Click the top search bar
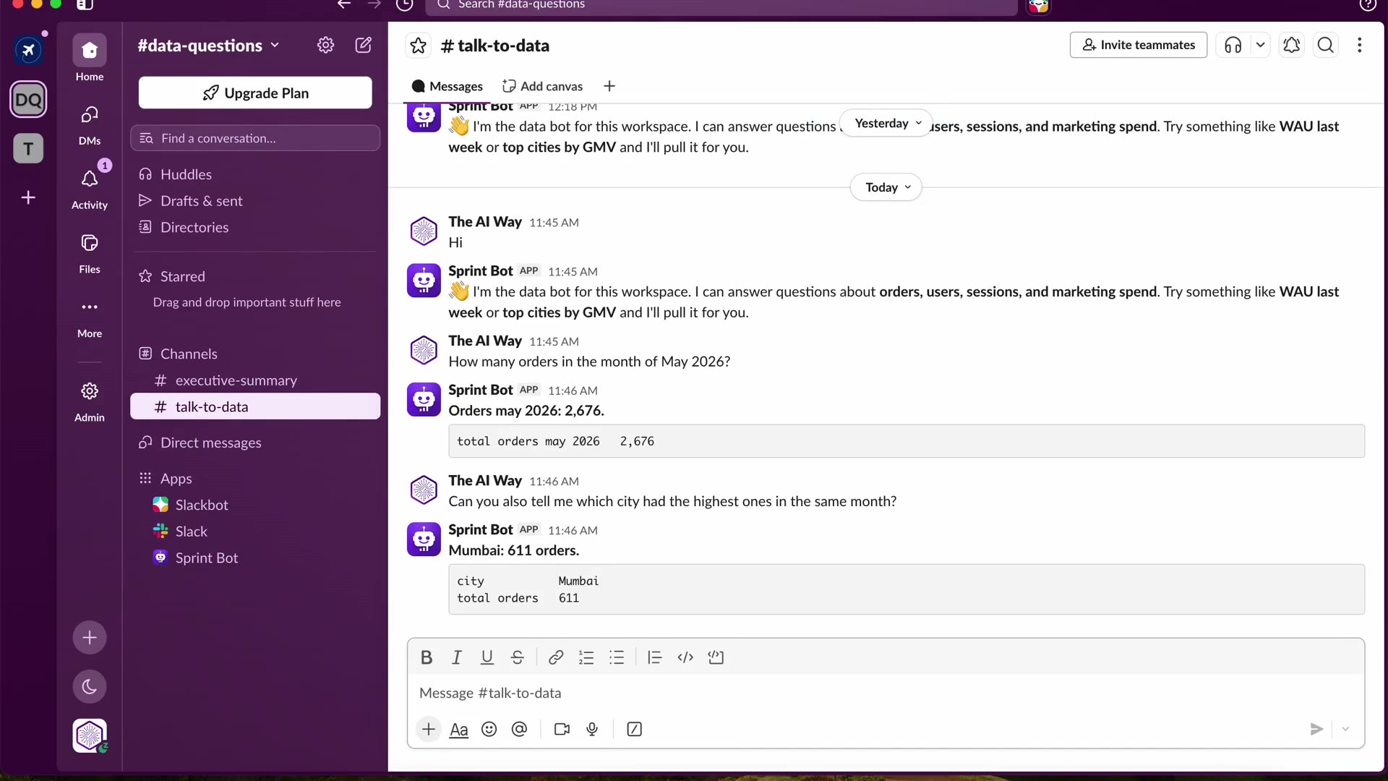 (723, 6)
